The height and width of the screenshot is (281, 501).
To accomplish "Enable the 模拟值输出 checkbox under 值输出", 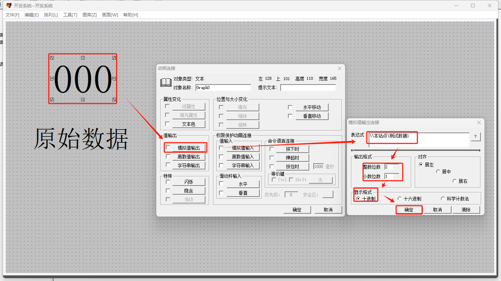I will pos(168,147).
